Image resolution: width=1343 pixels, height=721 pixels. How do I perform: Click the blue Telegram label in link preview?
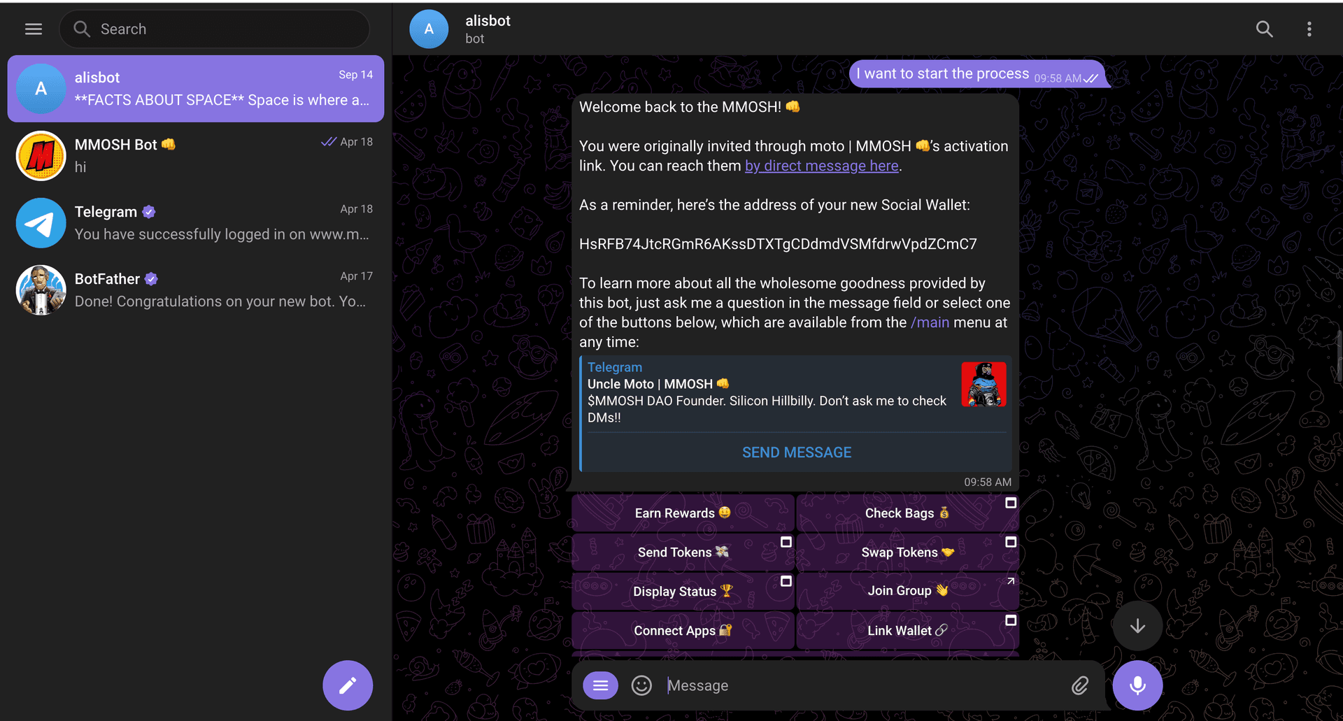615,367
